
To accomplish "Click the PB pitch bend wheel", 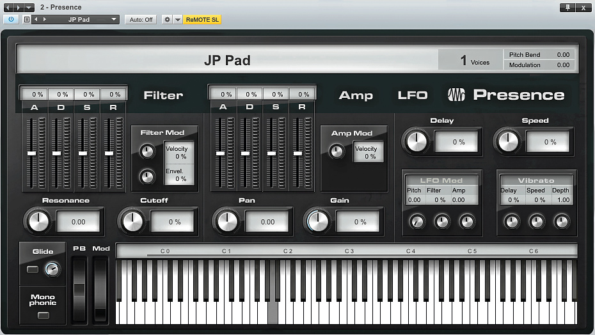I will click(x=79, y=291).
